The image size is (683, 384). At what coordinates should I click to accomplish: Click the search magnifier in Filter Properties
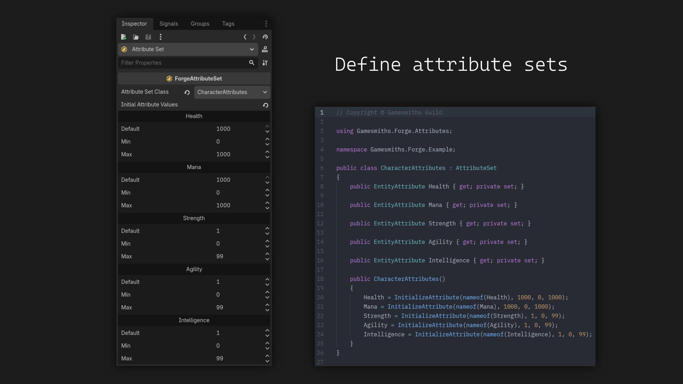[252, 63]
